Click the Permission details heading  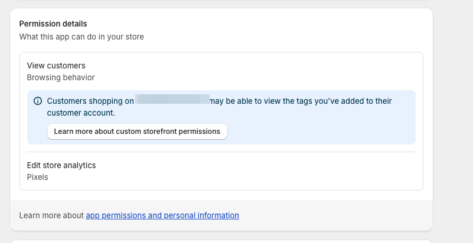(53, 24)
